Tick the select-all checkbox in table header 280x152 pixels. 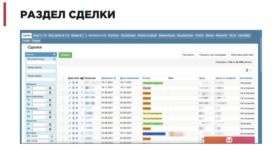63,78
